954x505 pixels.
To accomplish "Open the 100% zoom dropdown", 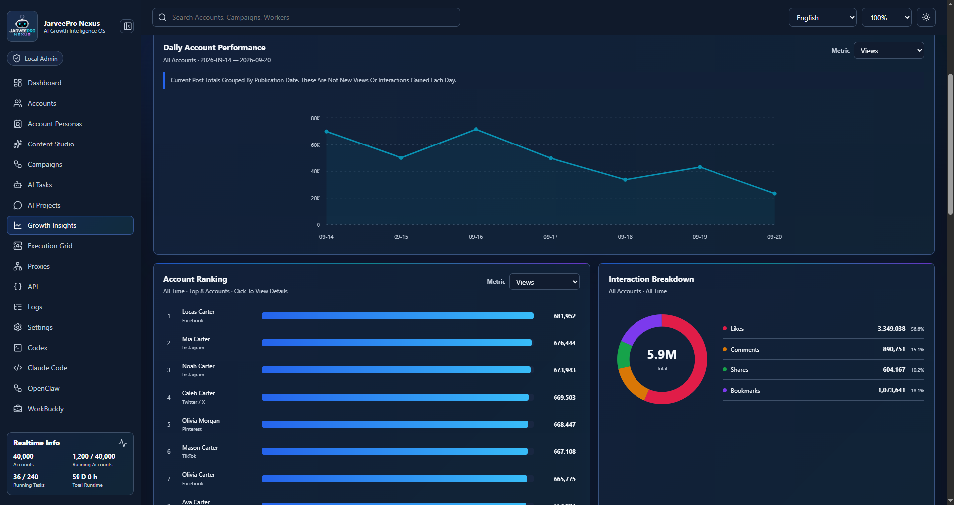I will (886, 17).
